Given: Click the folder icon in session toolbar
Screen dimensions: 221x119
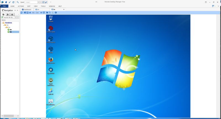Looking at the screenshot, I should click(47, 12).
